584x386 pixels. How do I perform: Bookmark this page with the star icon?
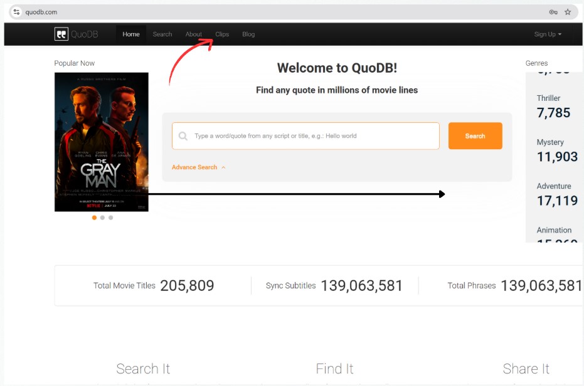pos(568,12)
